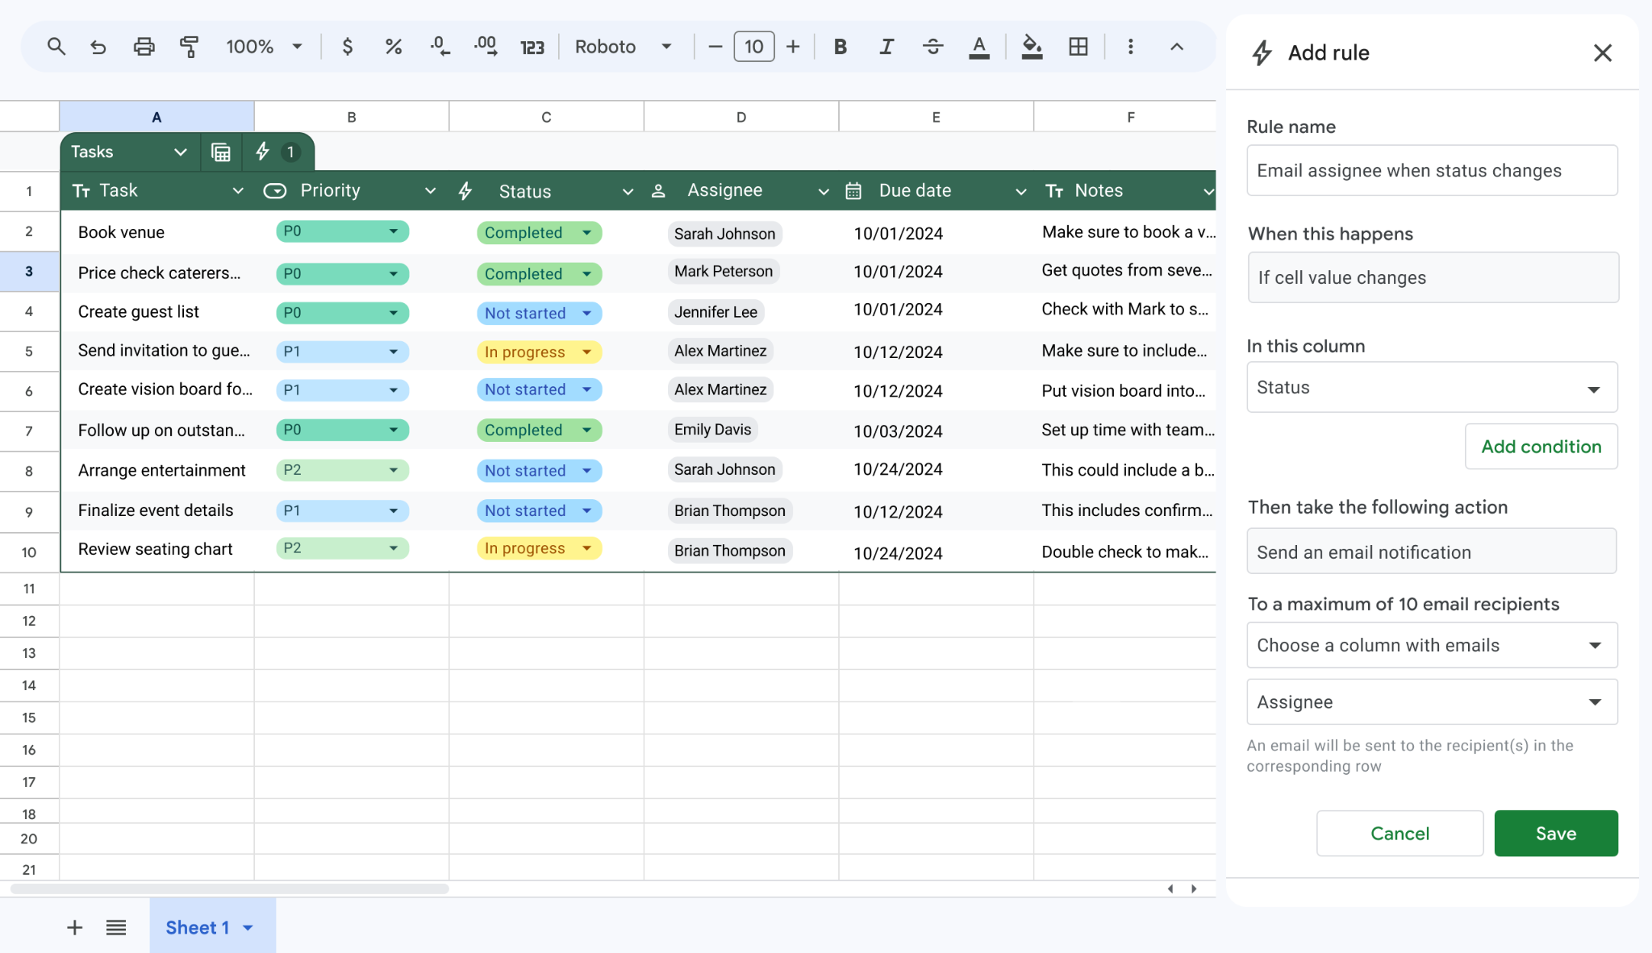Select cell with Review seating chart
The width and height of the screenshot is (1652, 953).
[157, 549]
